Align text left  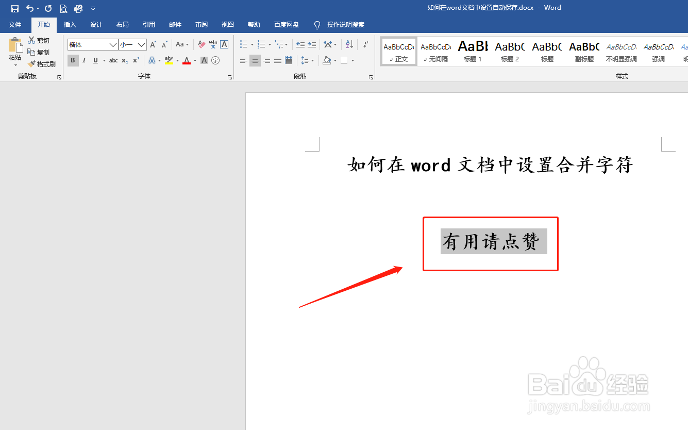[x=244, y=60]
